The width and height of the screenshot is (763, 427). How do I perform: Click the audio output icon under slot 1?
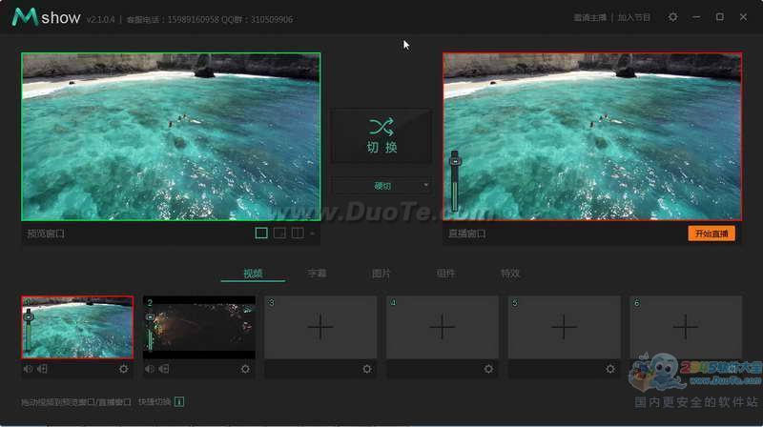[43, 369]
